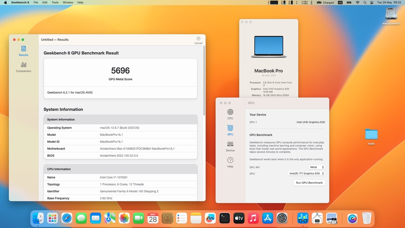Open the GPU API Metal dropdown
This screenshot has width=405, height=228.
(x=317, y=167)
